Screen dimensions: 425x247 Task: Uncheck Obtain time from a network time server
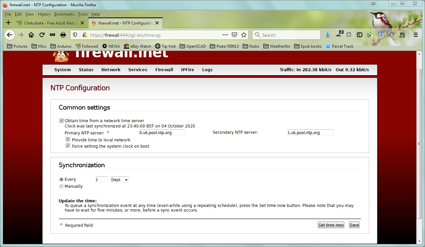pyautogui.click(x=61, y=121)
